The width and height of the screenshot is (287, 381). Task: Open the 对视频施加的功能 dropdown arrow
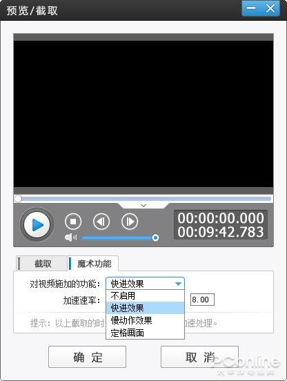coord(178,284)
